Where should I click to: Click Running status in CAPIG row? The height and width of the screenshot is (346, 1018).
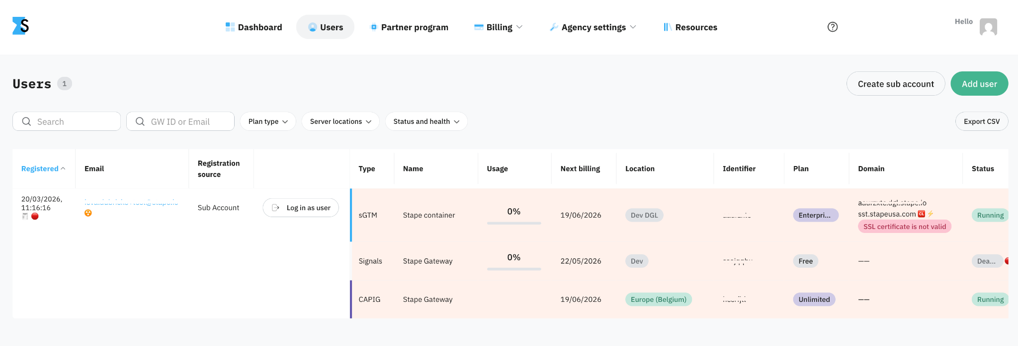pyautogui.click(x=990, y=299)
